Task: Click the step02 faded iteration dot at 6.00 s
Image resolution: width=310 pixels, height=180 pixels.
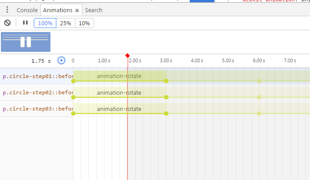Action: (x=259, y=97)
